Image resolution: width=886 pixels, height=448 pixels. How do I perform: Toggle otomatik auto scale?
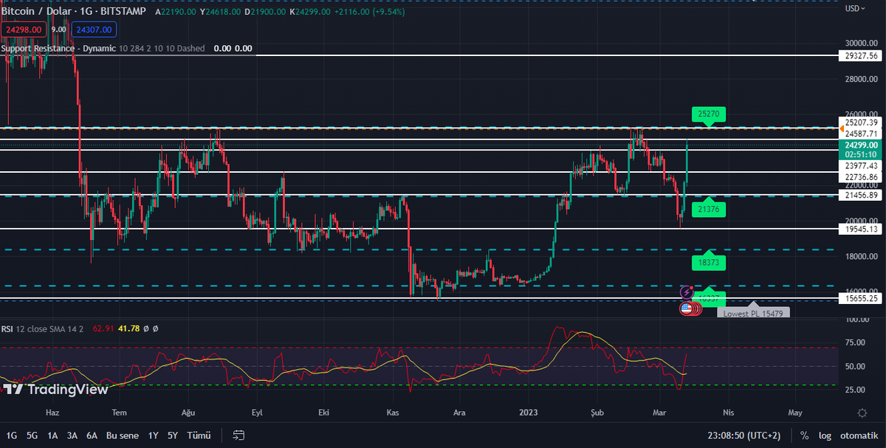click(x=859, y=435)
